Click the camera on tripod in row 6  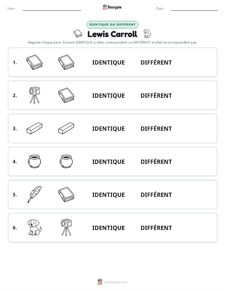(x=66, y=228)
